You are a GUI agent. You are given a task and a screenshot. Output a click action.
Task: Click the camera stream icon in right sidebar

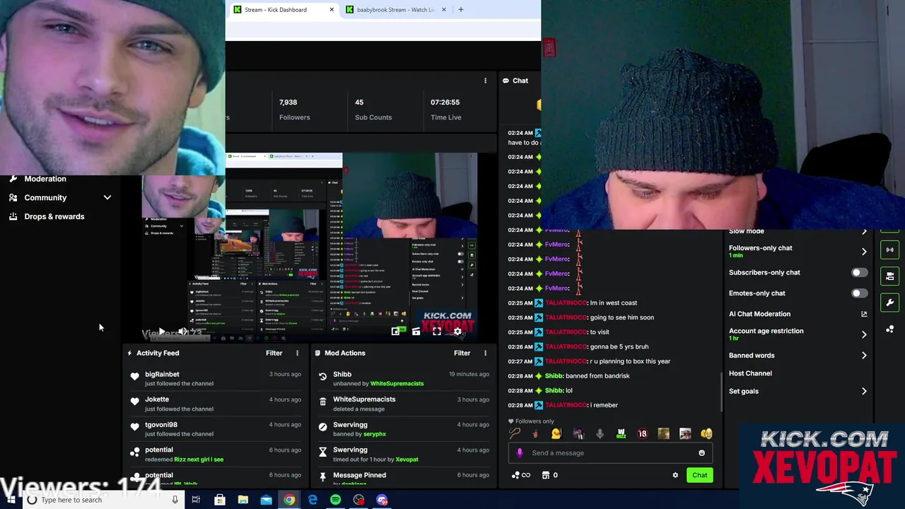pos(889,276)
